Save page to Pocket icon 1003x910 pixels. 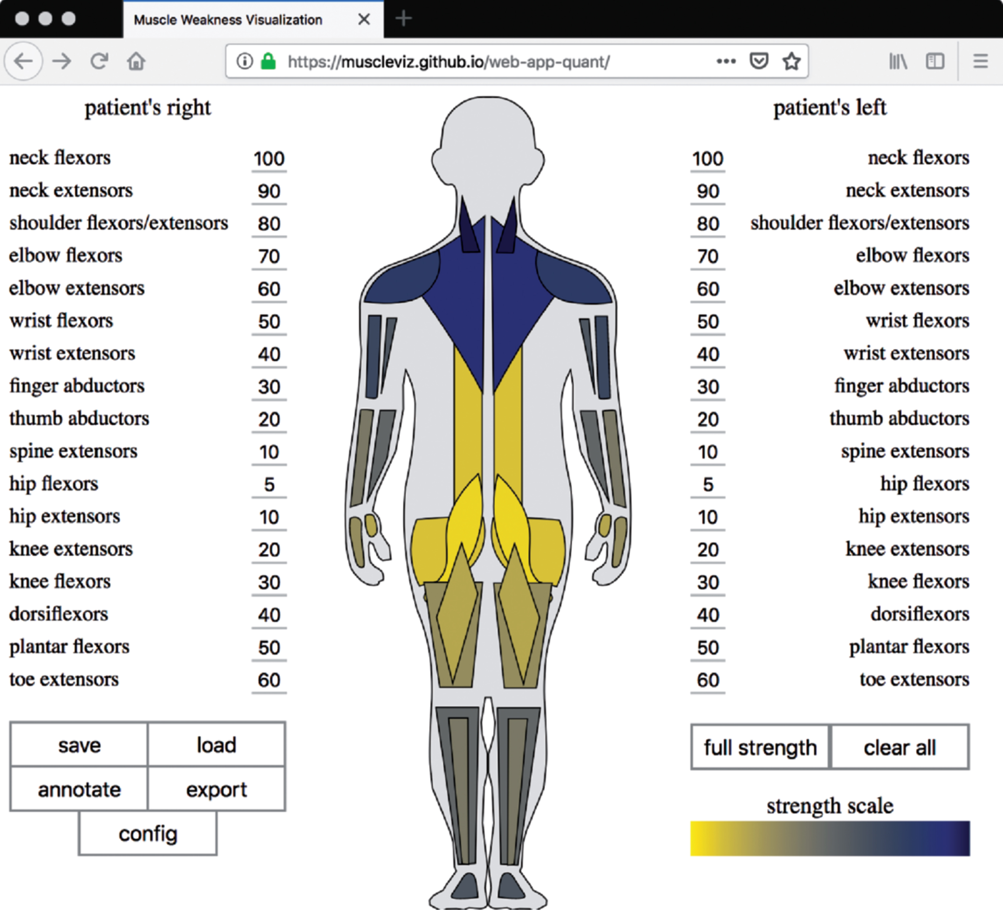[x=759, y=61]
